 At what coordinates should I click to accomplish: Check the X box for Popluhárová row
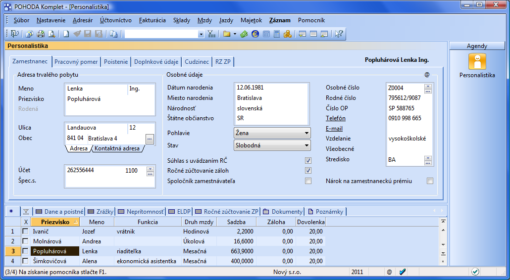(25, 251)
